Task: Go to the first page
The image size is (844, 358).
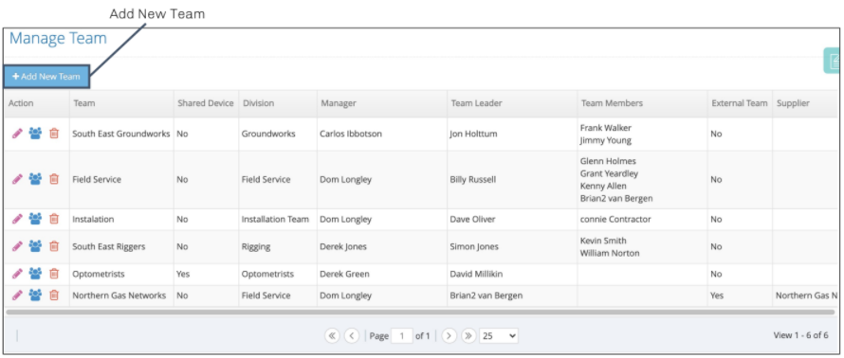Action: click(332, 335)
